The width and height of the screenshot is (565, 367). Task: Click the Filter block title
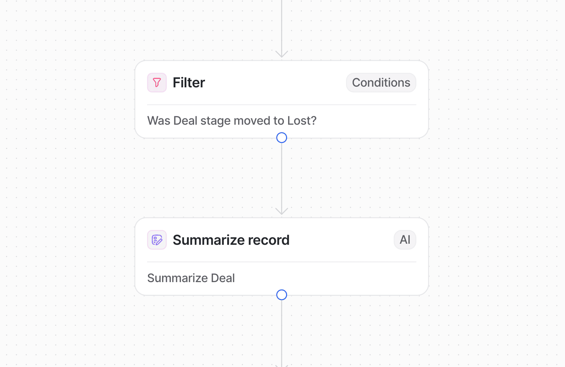click(189, 83)
